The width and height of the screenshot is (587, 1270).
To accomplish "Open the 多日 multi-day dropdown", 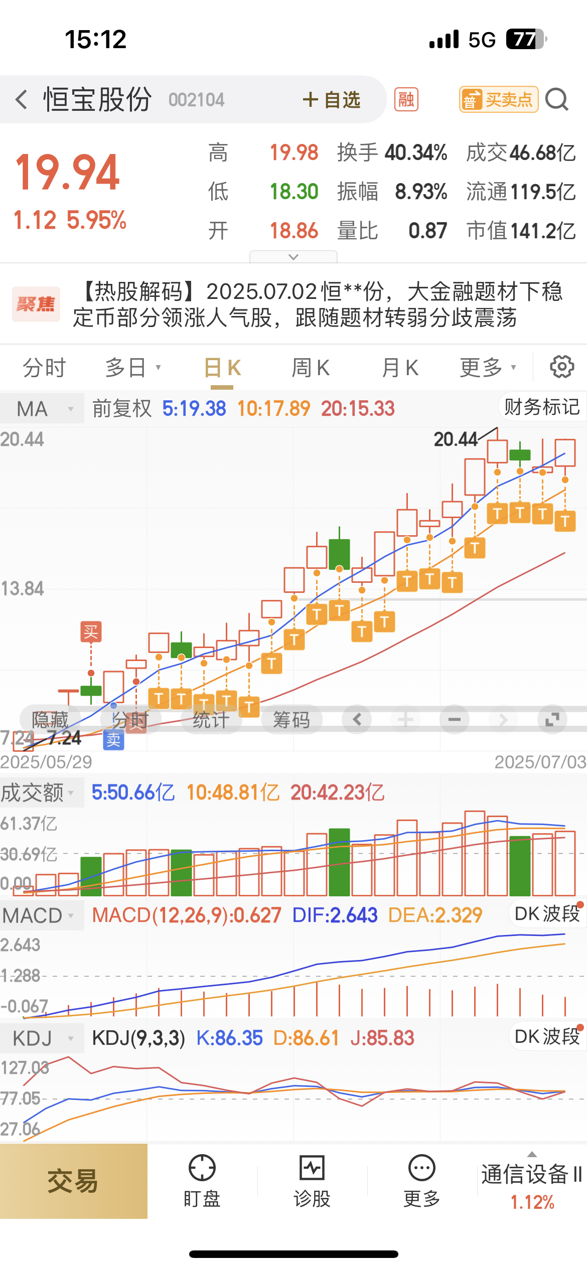I will [x=133, y=368].
